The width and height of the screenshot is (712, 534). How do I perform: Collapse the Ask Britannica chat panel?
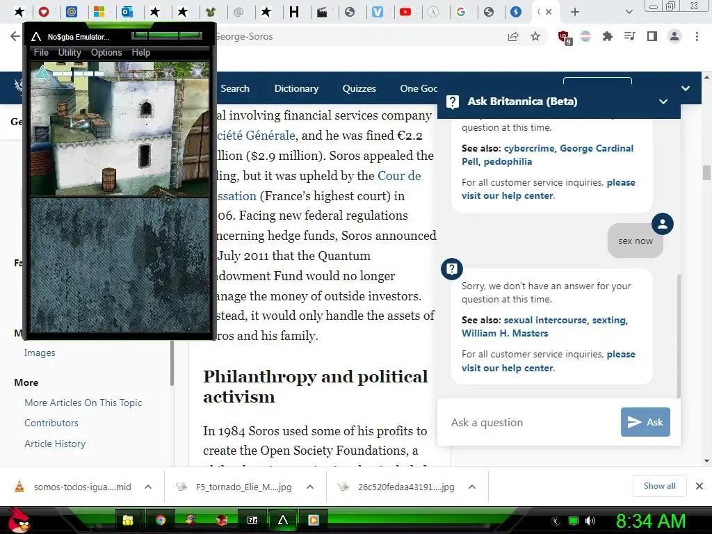(663, 102)
